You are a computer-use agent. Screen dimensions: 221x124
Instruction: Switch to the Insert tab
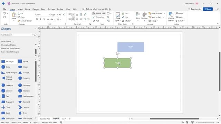(x=20, y=9)
